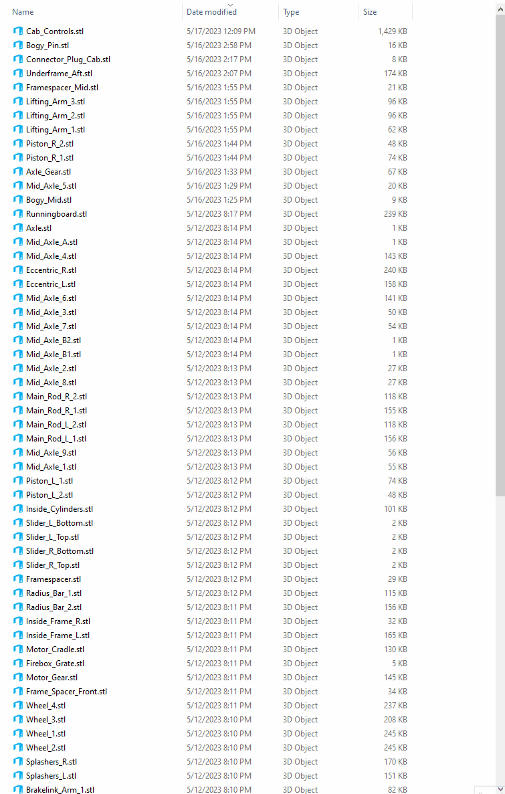505x794 pixels.
Task: Click the icon beside Axle.stl
Action: point(18,228)
